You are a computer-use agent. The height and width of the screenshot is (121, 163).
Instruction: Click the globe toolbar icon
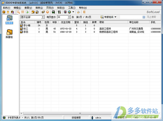click(70, 12)
